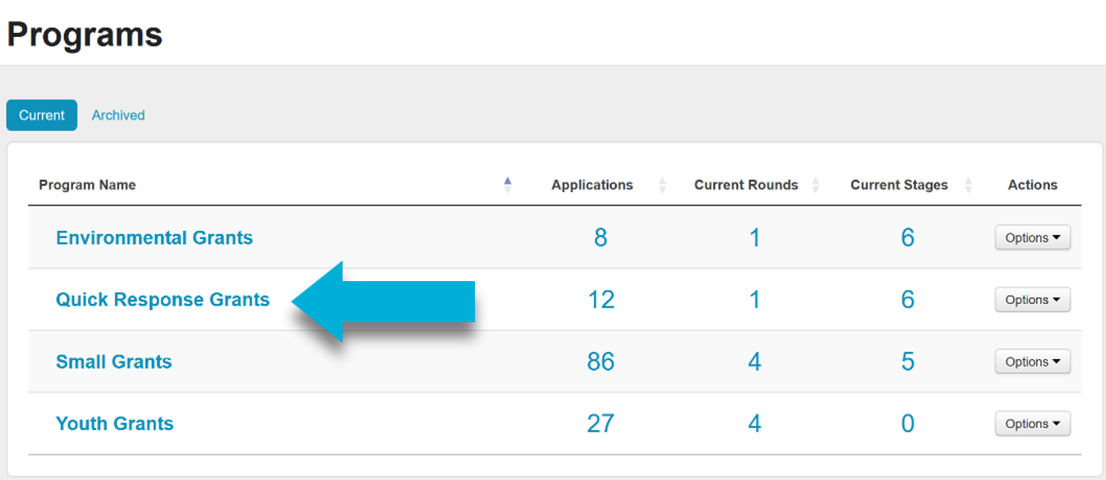Click the 8 applications count for Environmental Grants

coord(601,238)
